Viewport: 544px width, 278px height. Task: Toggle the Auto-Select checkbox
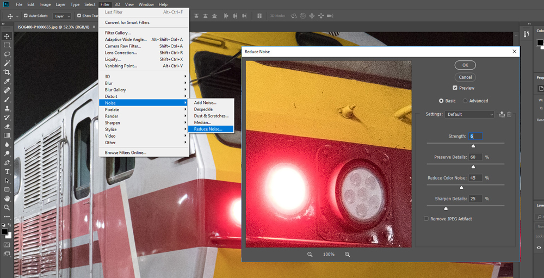(26, 16)
